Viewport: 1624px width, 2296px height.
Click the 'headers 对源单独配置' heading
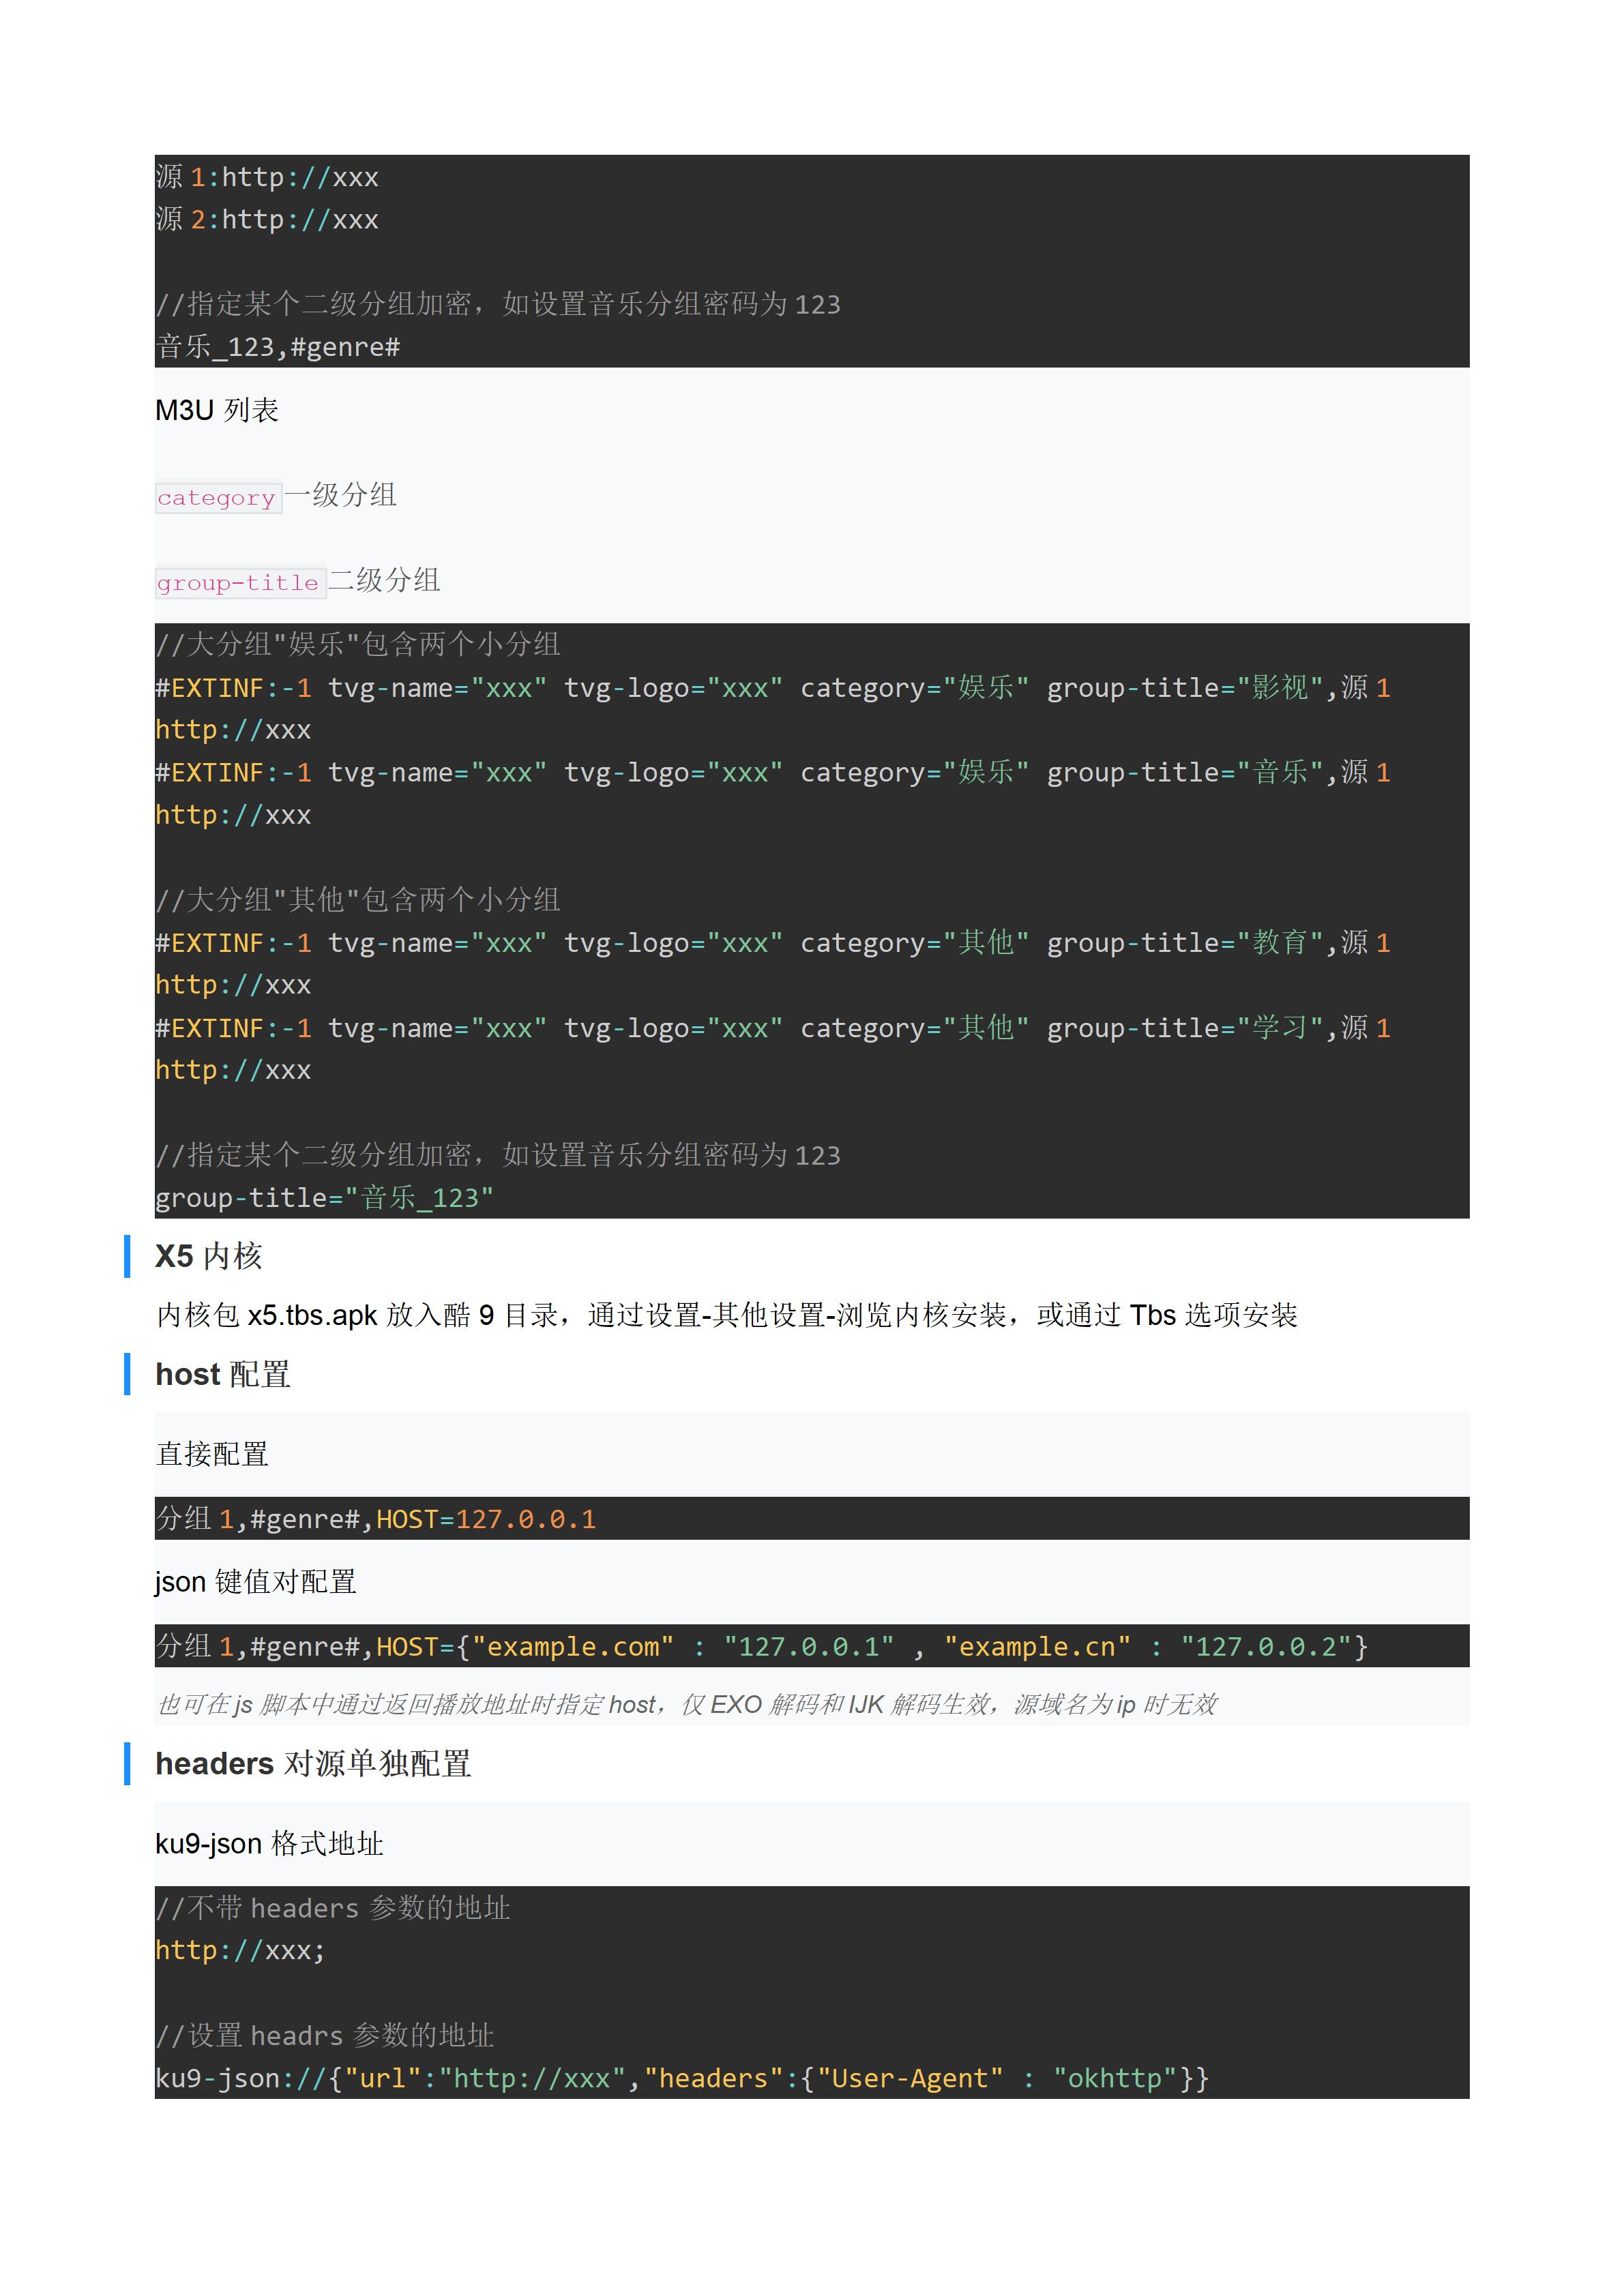pyautogui.click(x=313, y=1763)
